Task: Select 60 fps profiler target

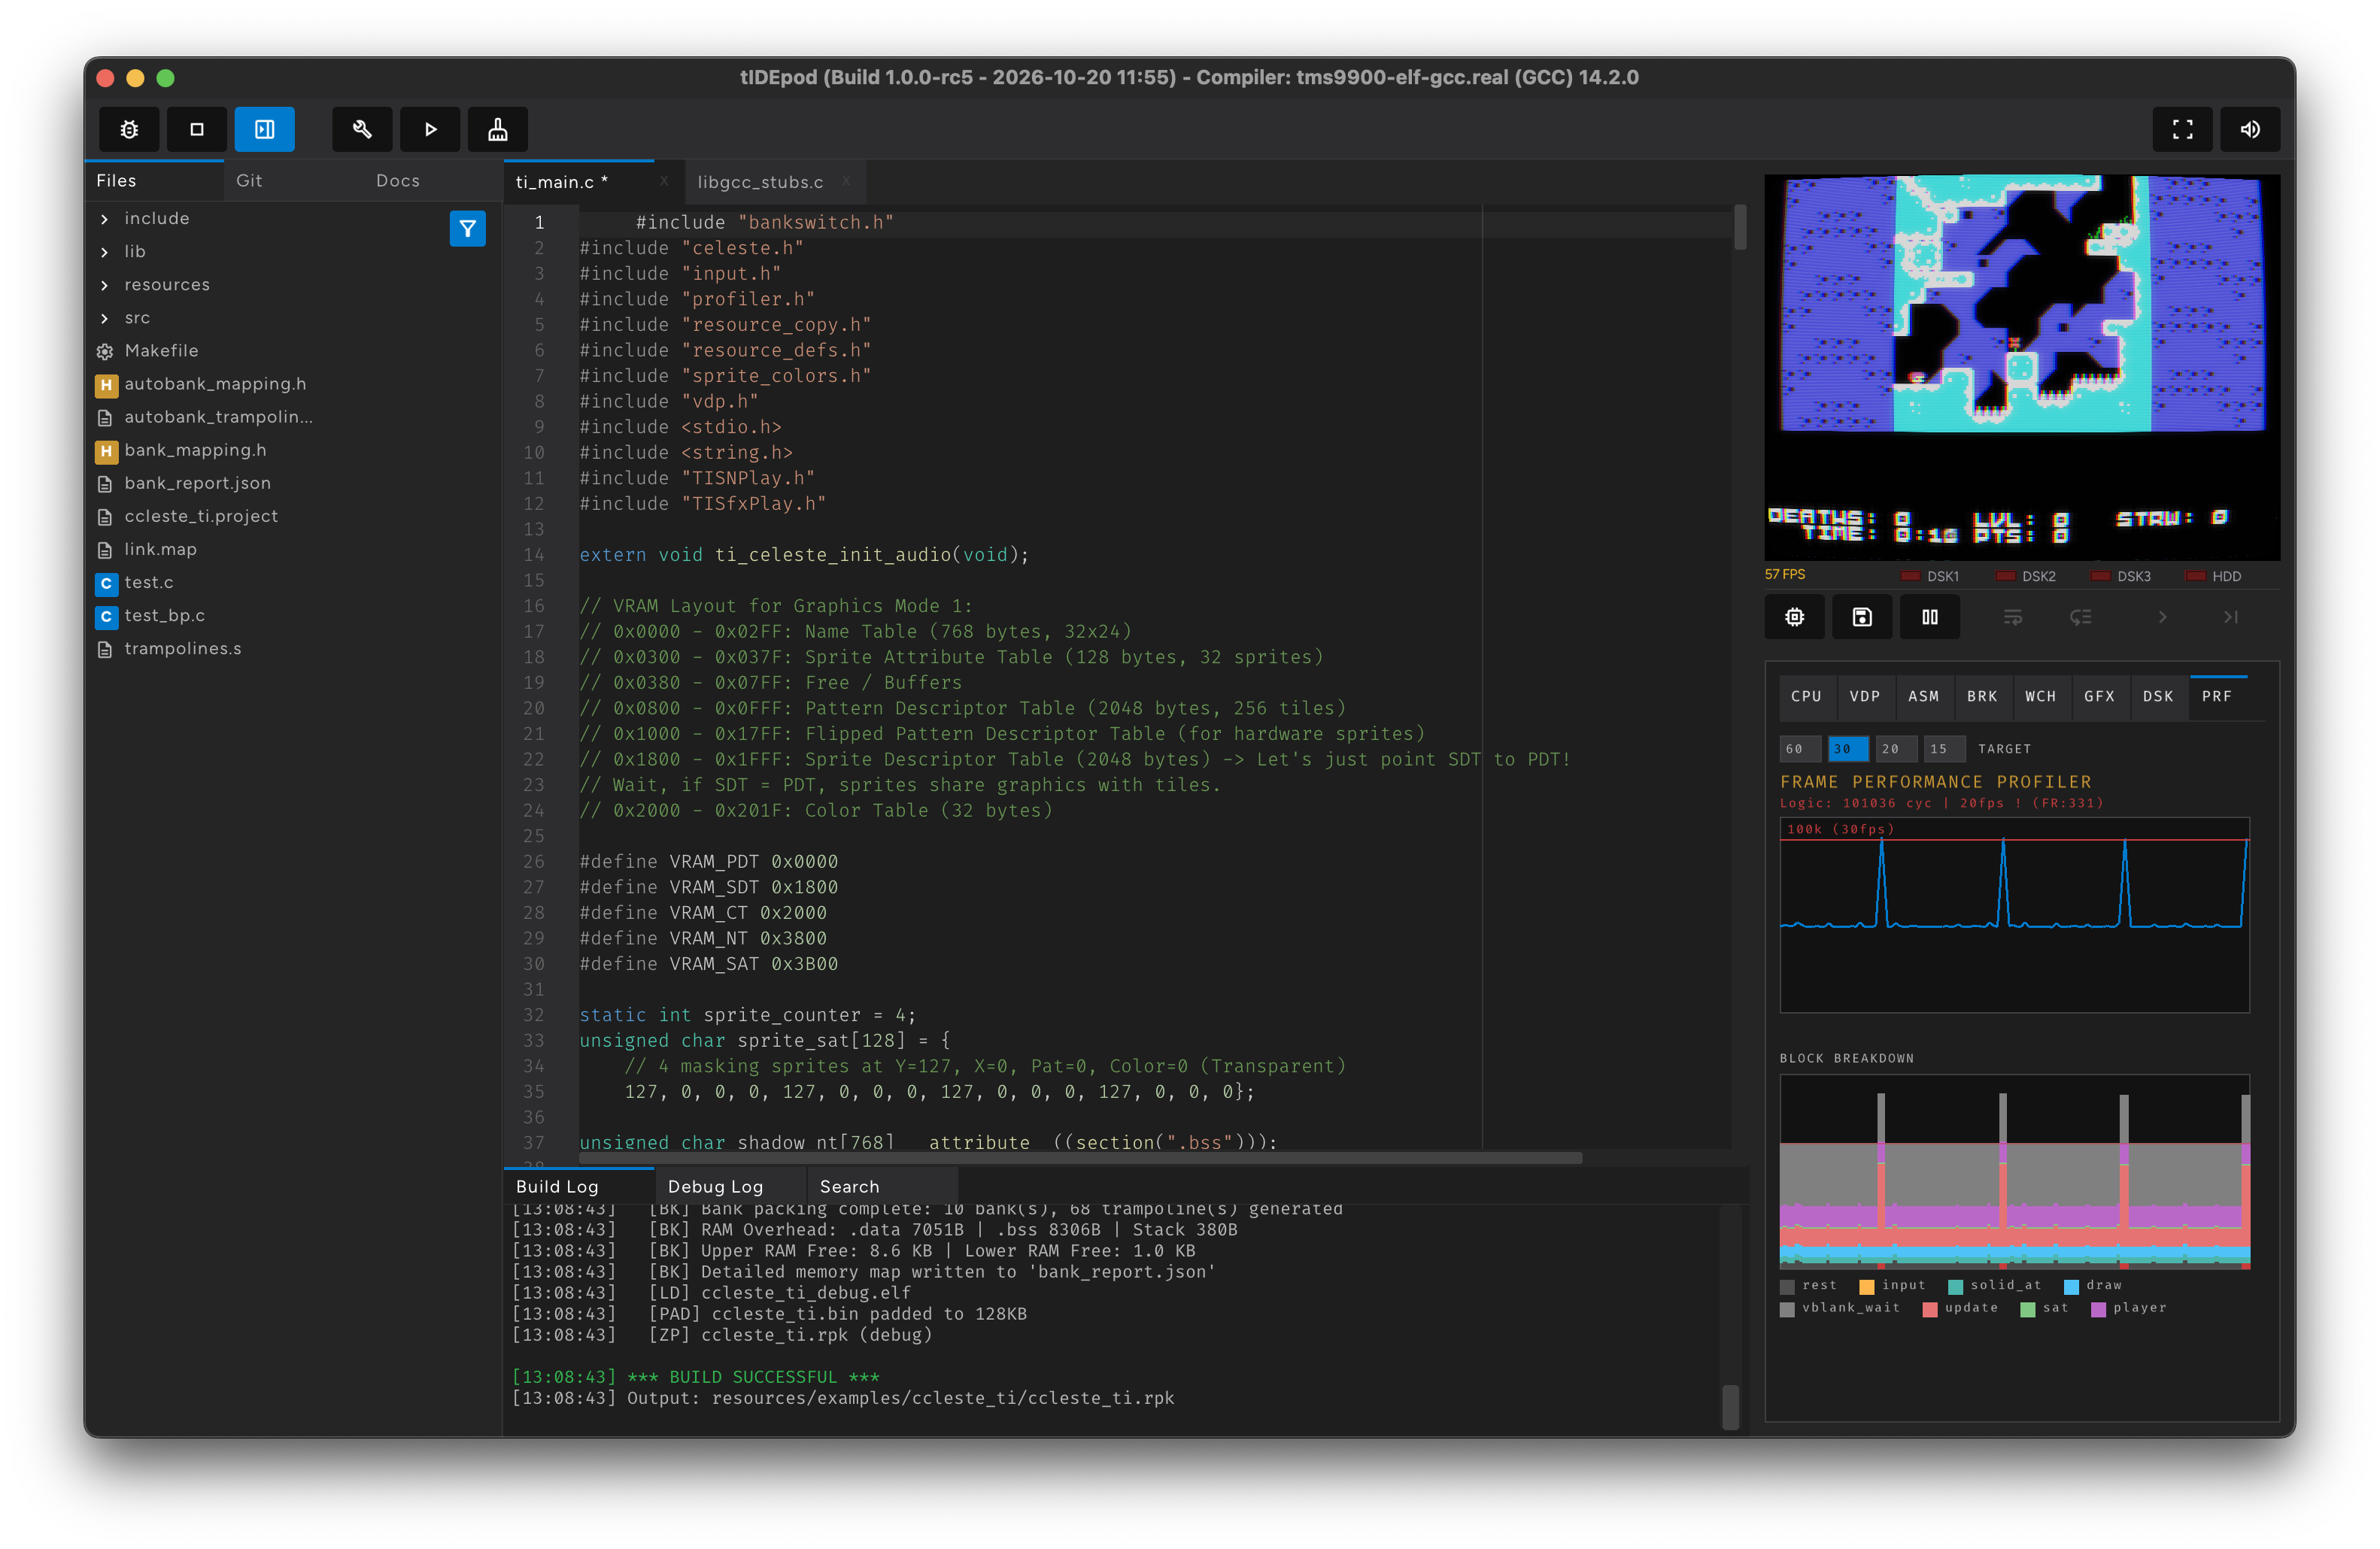Action: click(1800, 748)
